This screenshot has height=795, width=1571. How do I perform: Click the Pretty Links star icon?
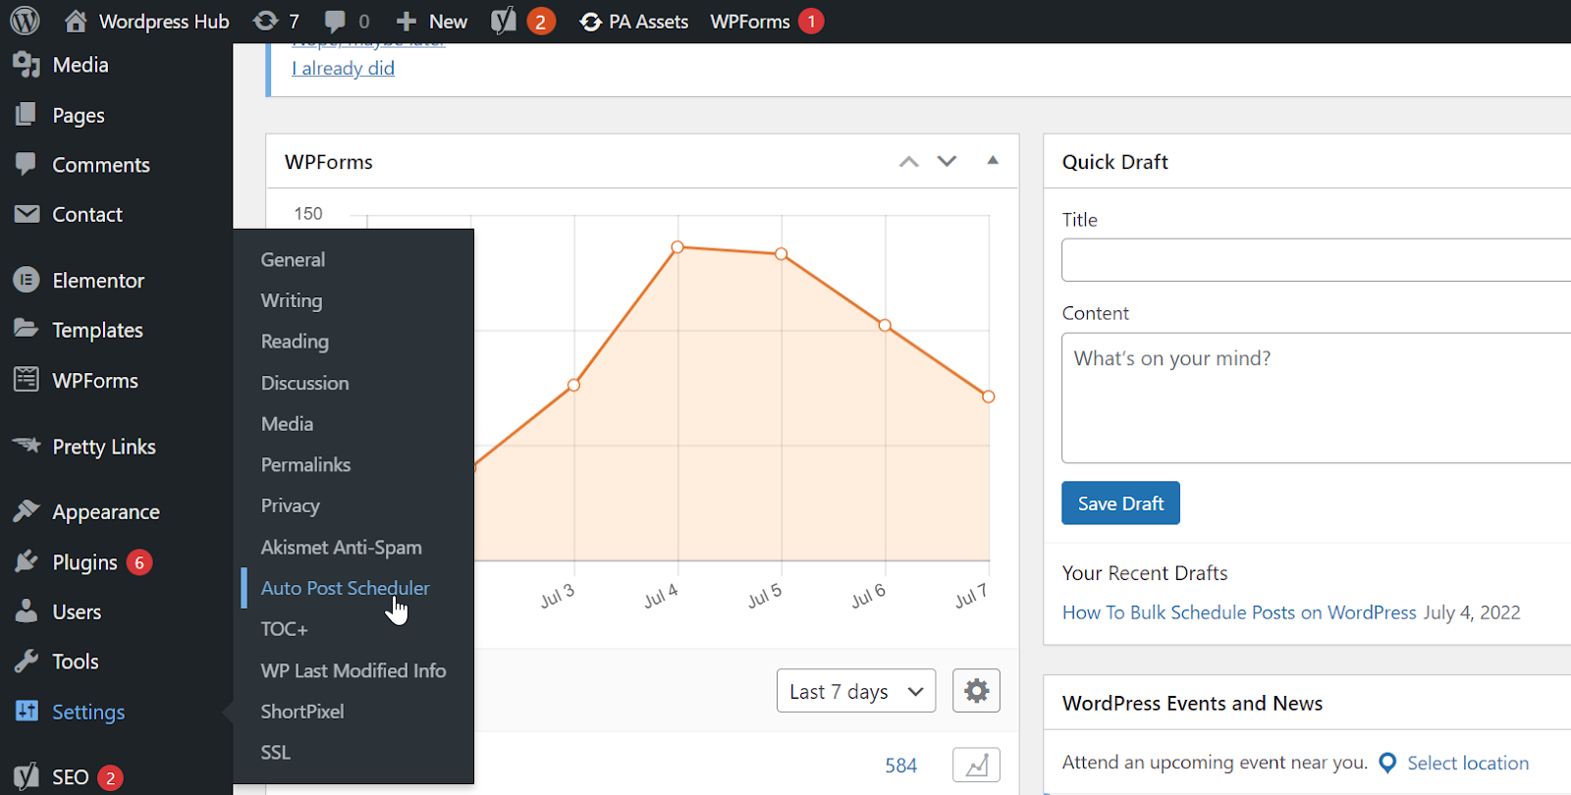coord(27,445)
